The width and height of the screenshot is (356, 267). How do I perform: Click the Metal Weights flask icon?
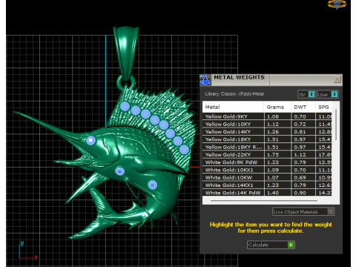tap(205, 79)
